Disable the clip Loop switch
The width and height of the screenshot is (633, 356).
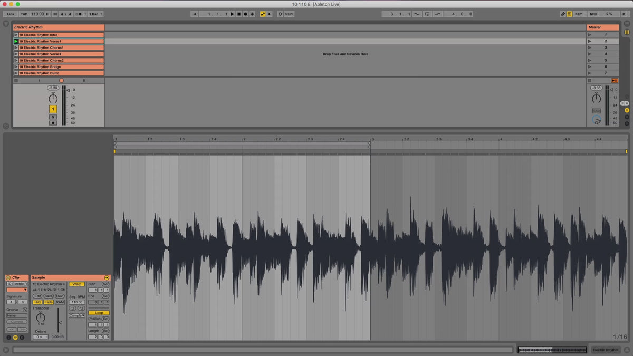pos(99,313)
